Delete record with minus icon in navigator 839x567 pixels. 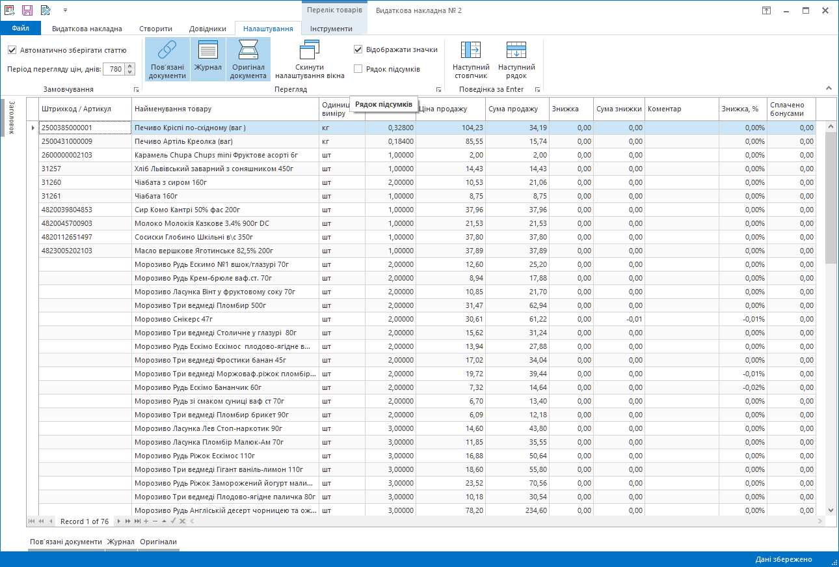(155, 521)
